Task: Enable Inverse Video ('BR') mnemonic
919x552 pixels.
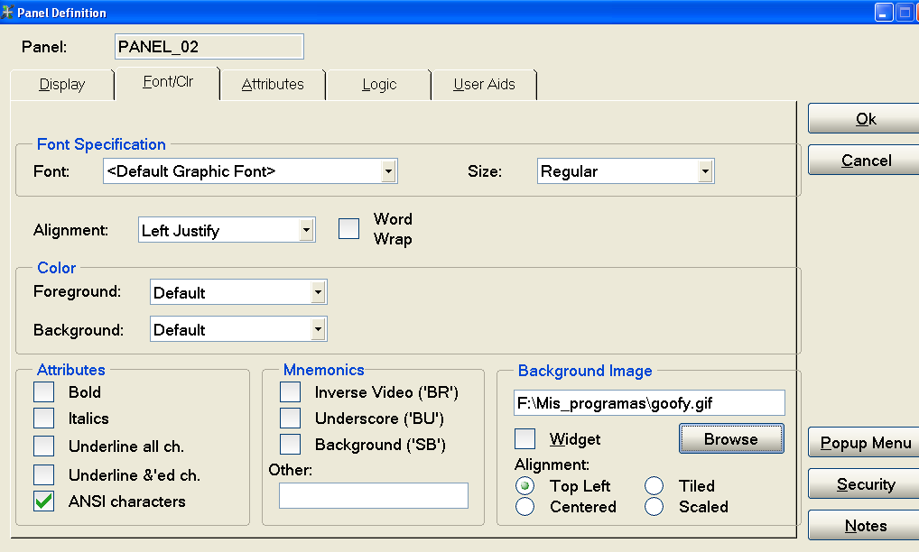Action: click(290, 392)
